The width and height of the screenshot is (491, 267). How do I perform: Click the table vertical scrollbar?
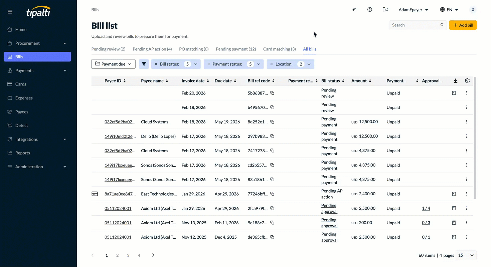tap(475, 138)
